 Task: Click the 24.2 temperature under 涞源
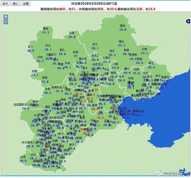[48, 93]
